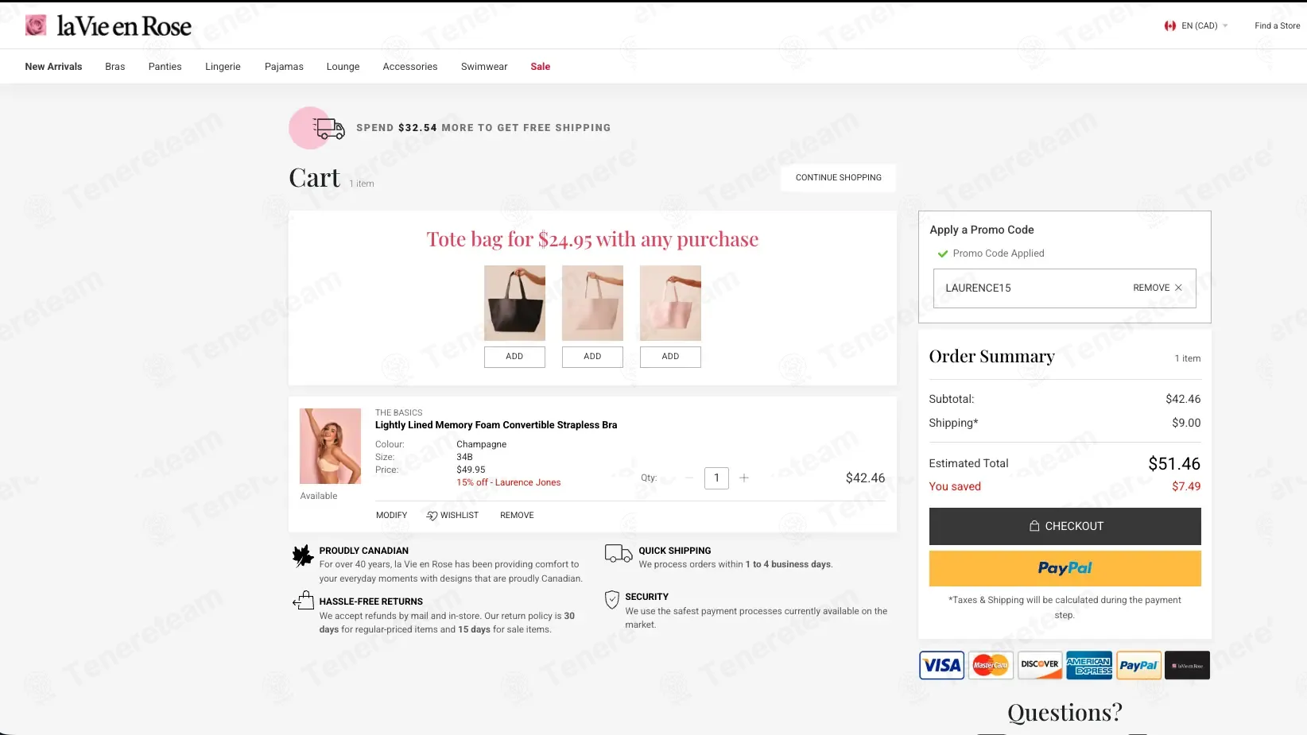Click the la Vie en Rose card icon
This screenshot has width=1307, height=735.
point(1187,665)
